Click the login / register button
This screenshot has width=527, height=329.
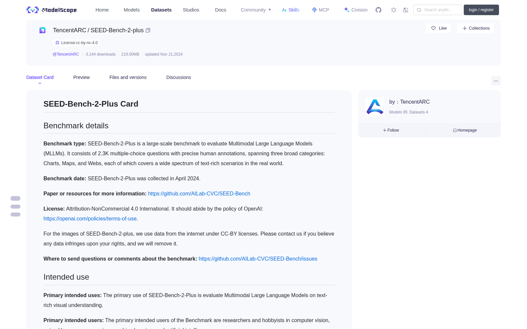[x=481, y=10]
